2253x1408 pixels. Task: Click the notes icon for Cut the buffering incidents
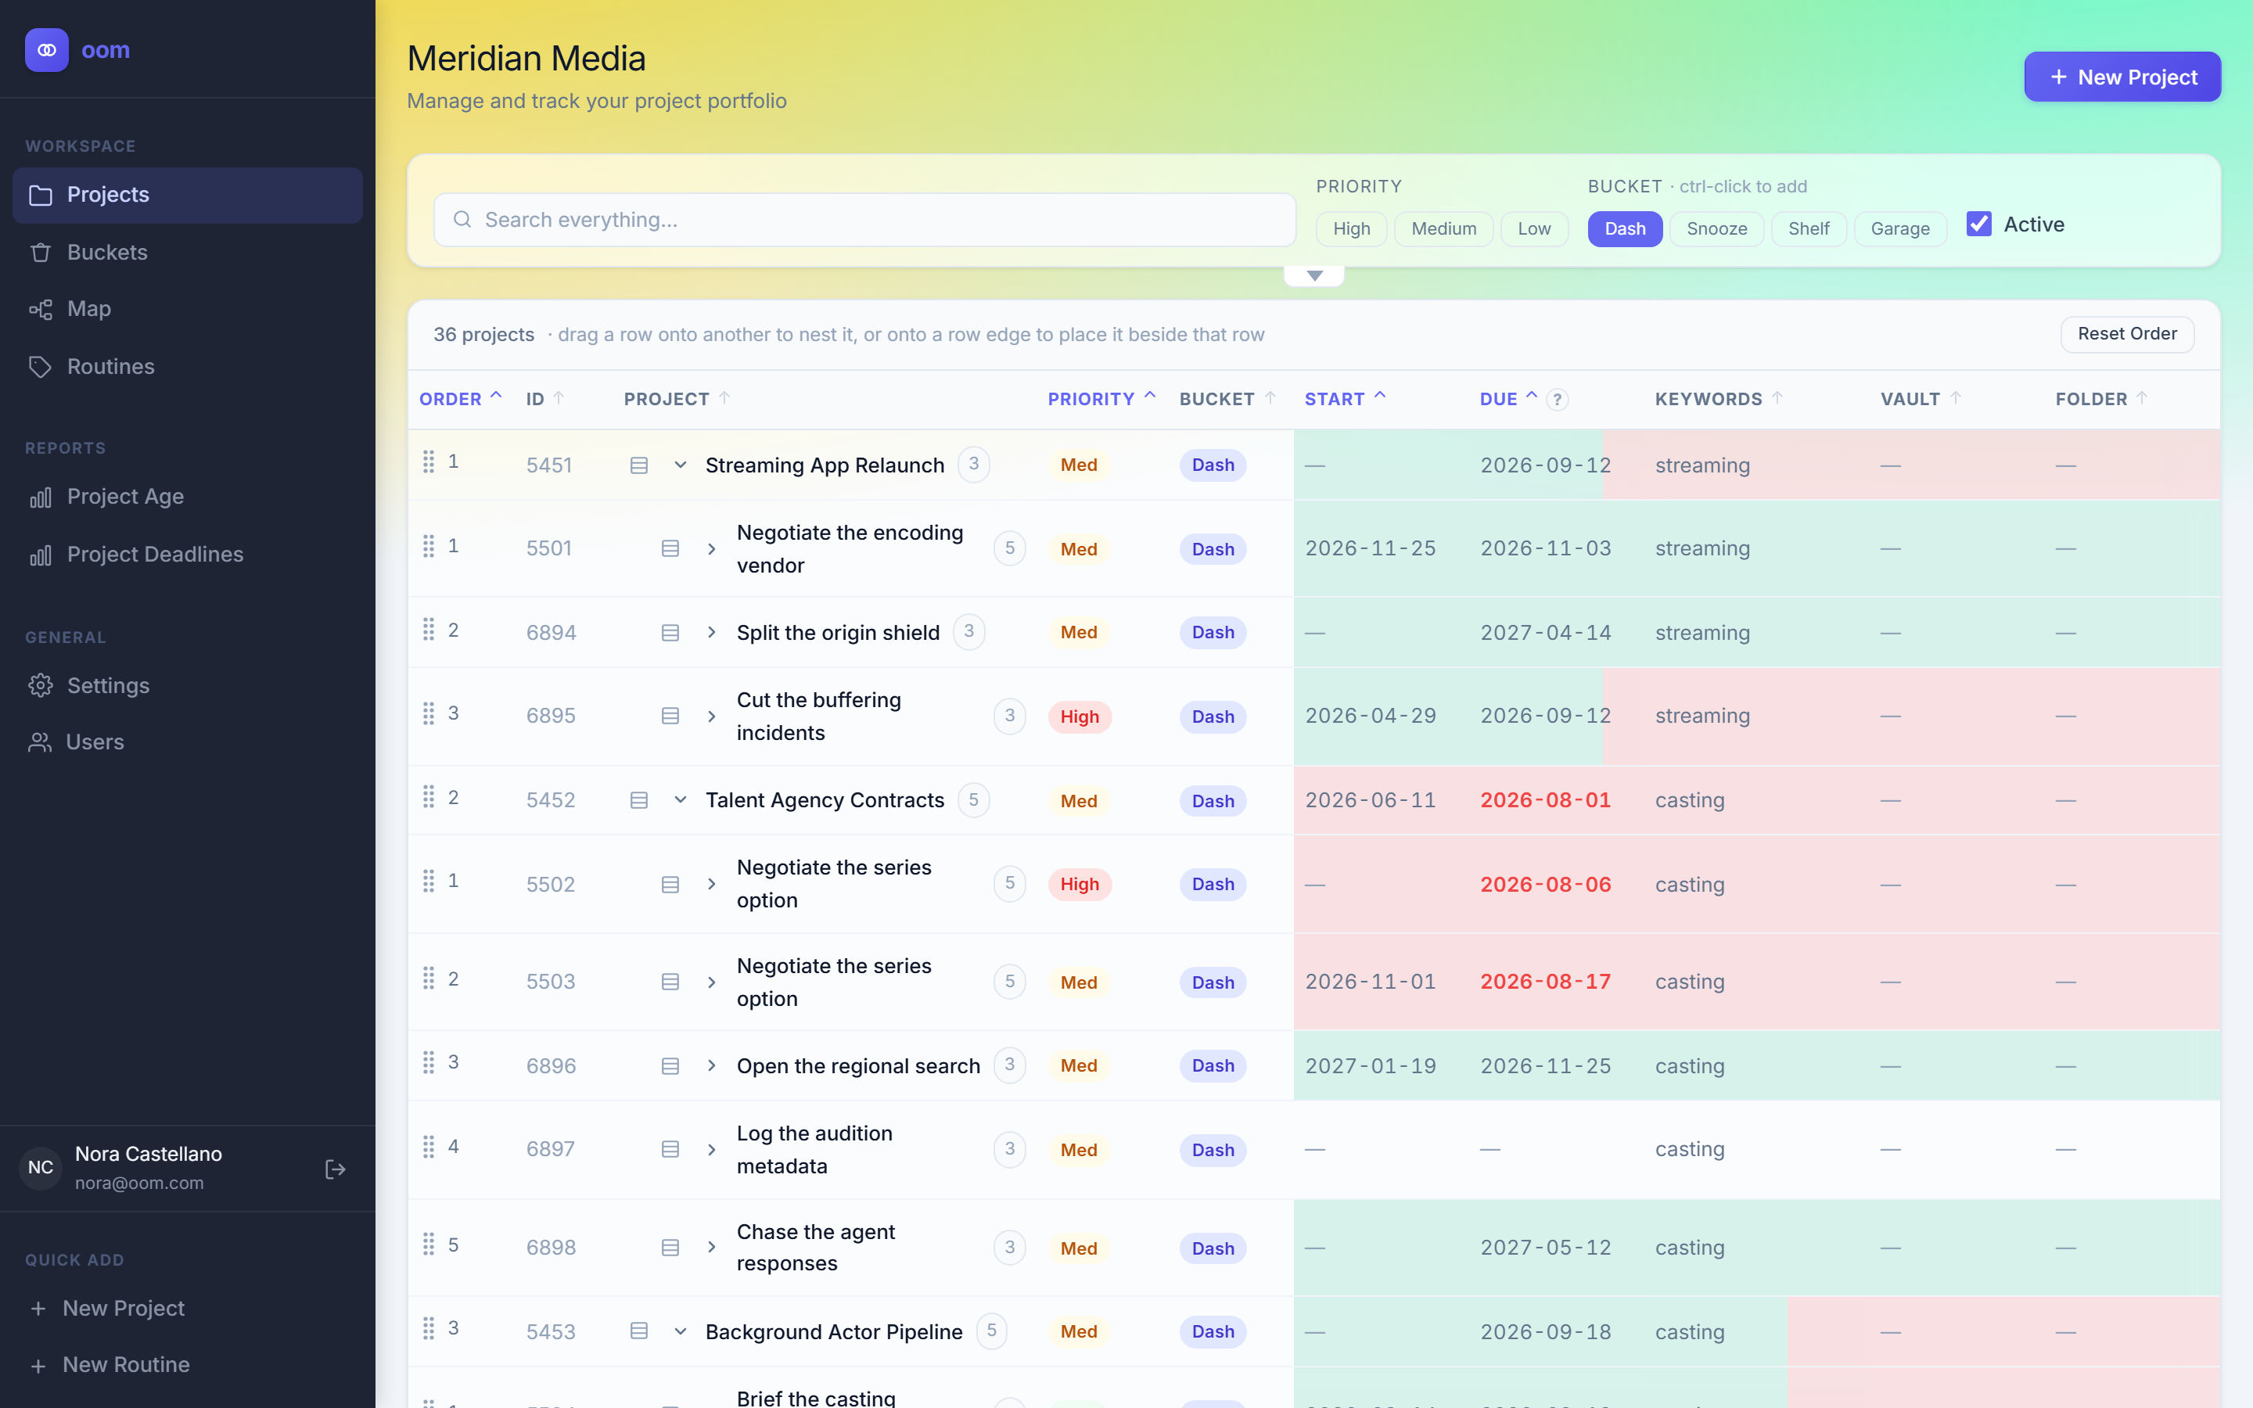click(670, 716)
